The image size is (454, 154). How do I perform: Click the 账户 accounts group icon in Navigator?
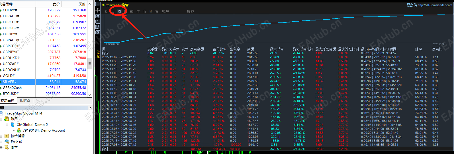pos(7,119)
